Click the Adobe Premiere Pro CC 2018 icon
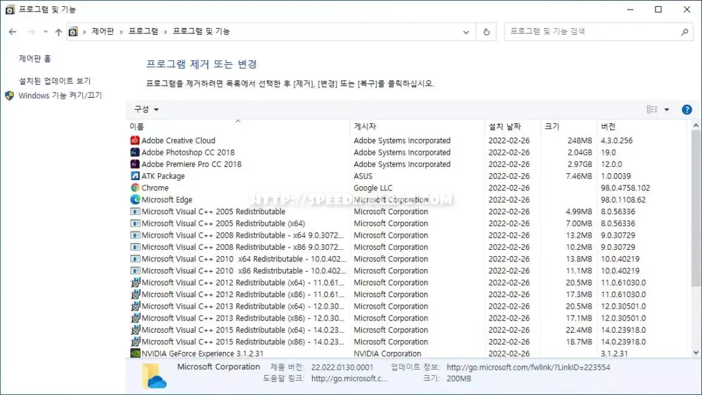 135,164
